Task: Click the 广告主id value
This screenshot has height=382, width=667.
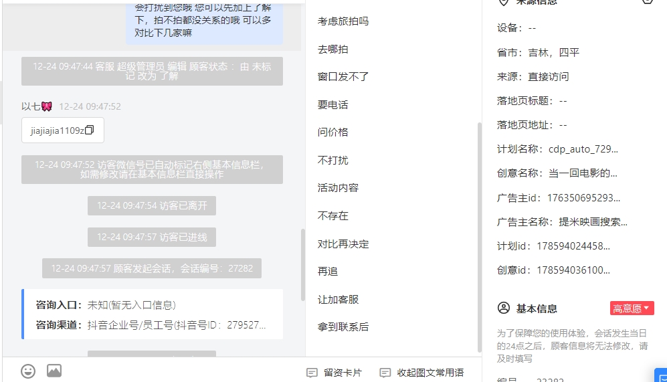Action: pyautogui.click(x=583, y=198)
